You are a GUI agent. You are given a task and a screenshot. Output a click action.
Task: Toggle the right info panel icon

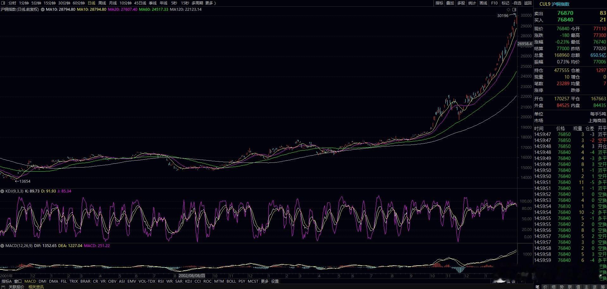point(514,10)
